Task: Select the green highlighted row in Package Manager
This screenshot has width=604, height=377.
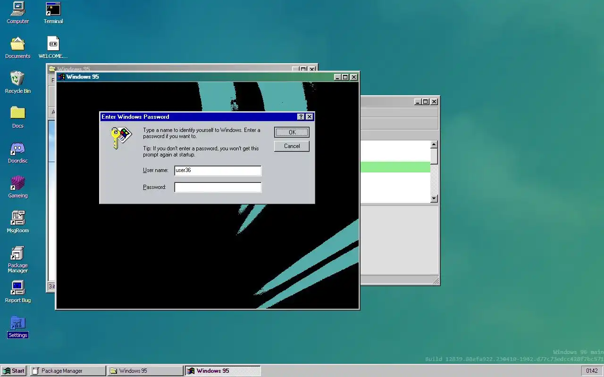Action: click(x=395, y=167)
